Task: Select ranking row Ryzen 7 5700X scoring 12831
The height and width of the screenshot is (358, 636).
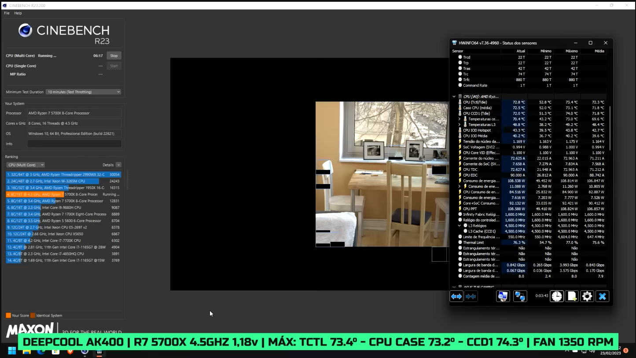Action: [63, 201]
